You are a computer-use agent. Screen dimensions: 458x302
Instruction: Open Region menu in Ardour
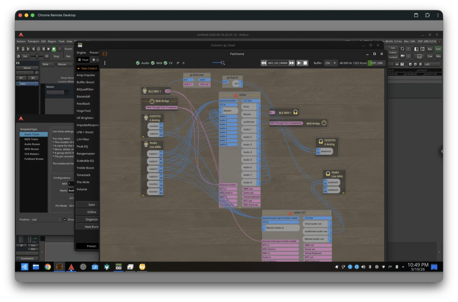[52, 42]
